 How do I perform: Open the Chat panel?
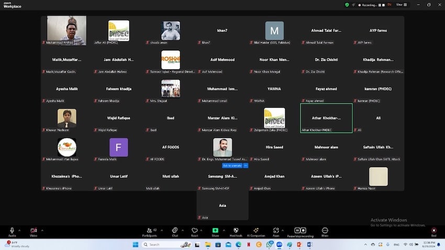pos(175,231)
